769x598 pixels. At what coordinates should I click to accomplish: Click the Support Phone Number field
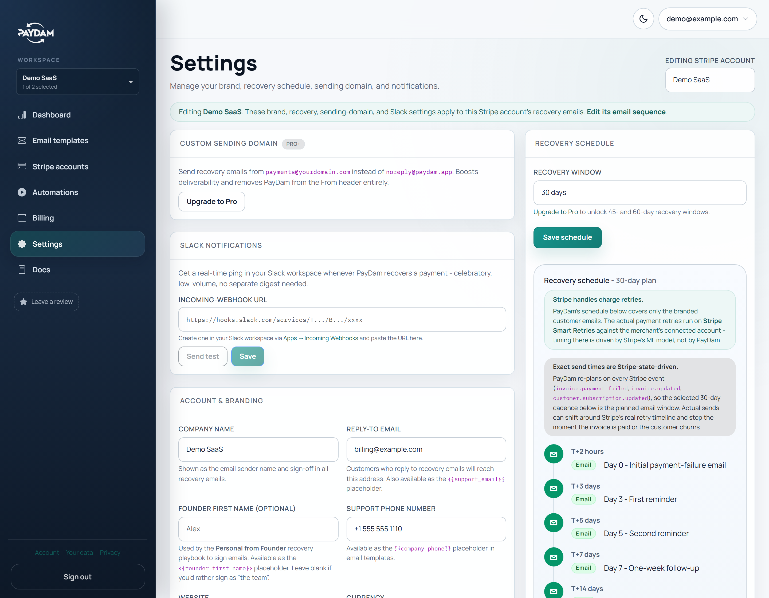pos(426,529)
